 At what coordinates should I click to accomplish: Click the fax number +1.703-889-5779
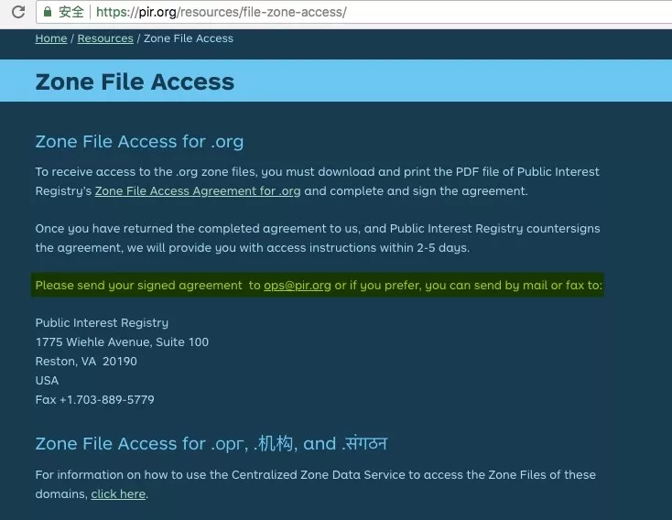click(94, 400)
